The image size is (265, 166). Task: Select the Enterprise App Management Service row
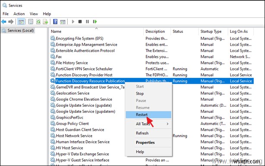(86, 45)
